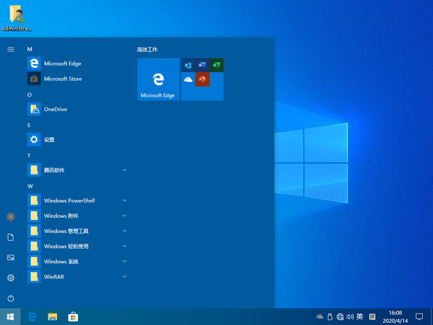Screen dimensions: 433x325
Task: Launch the Word tile
Action: coord(202,65)
